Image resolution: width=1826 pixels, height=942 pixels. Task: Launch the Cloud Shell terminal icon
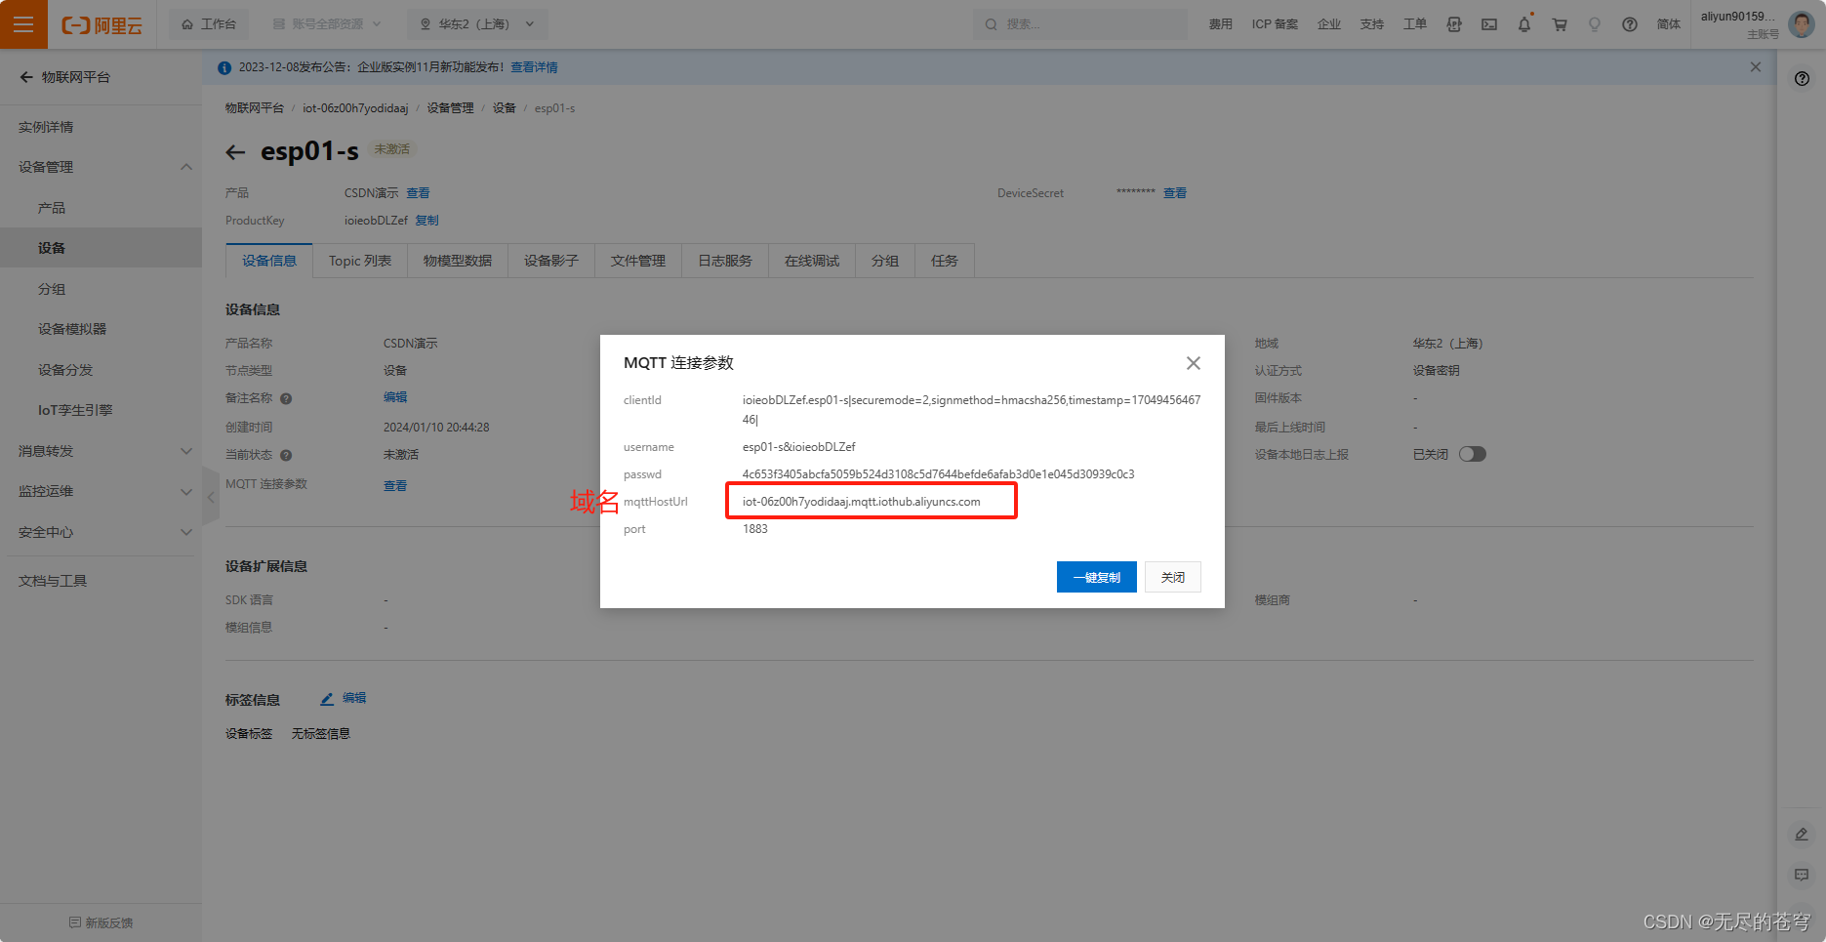tap(1488, 24)
